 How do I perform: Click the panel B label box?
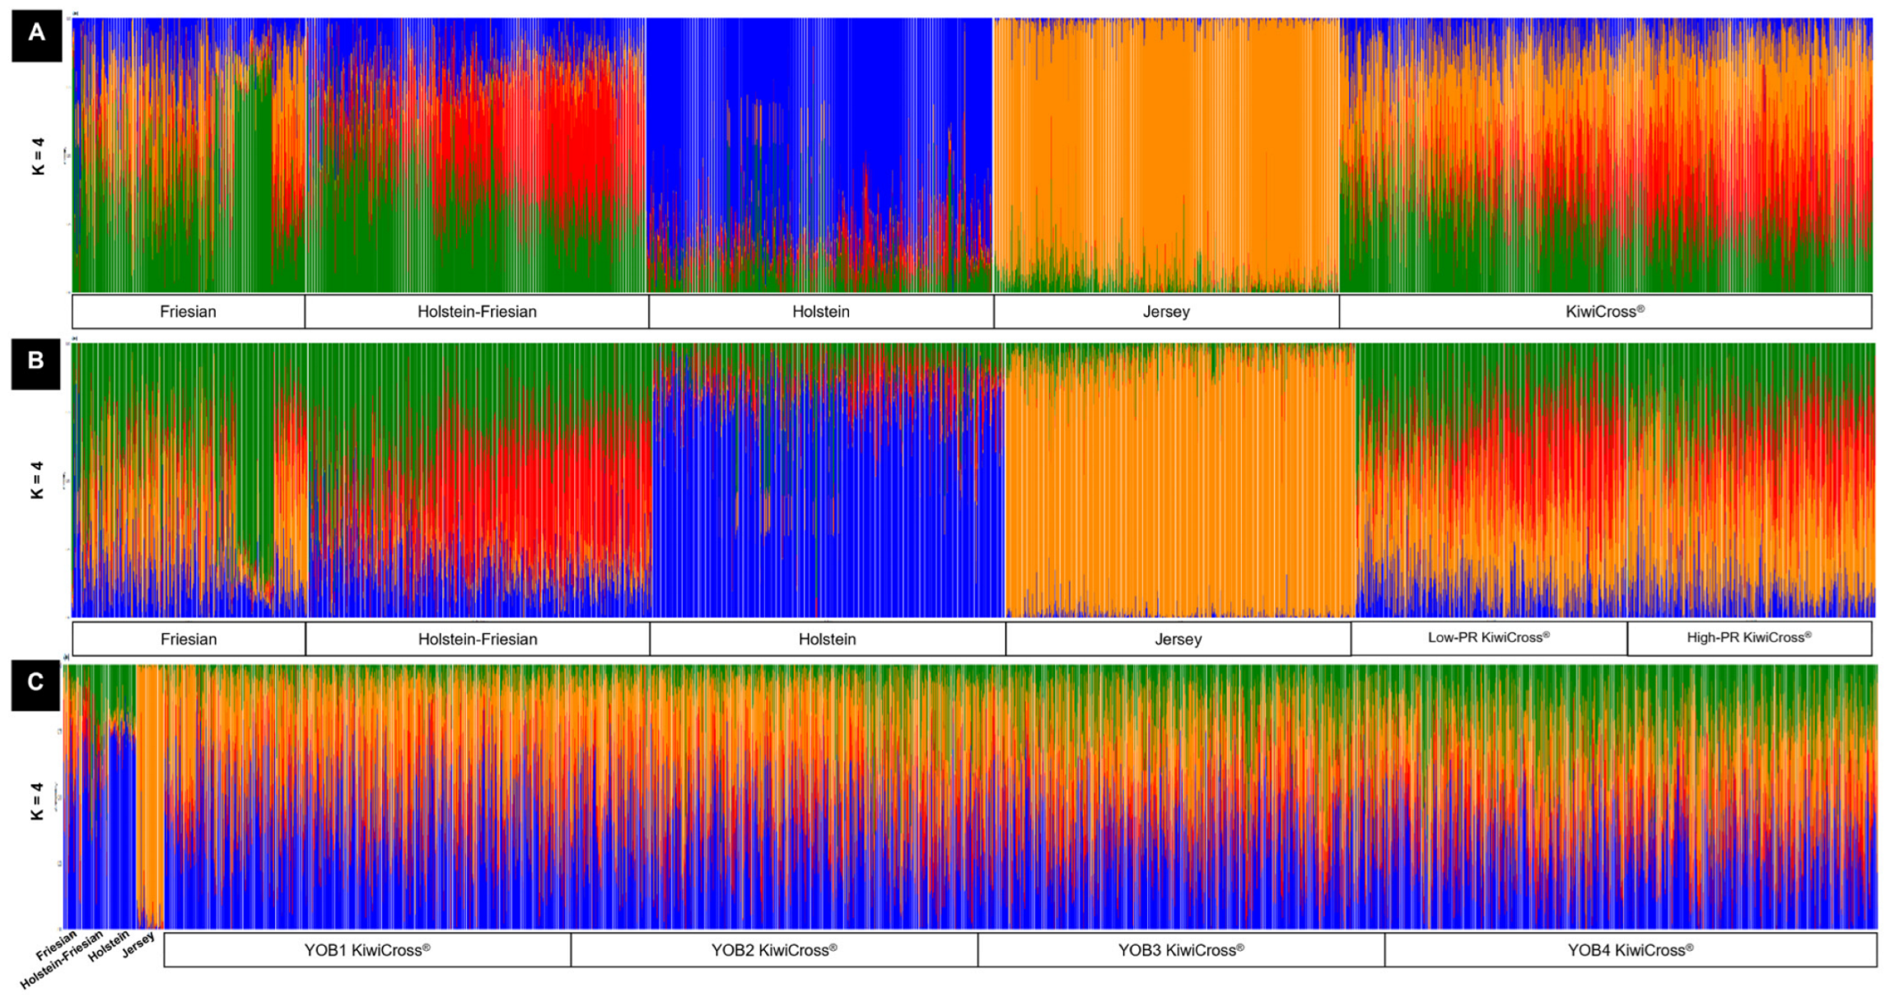click(35, 363)
